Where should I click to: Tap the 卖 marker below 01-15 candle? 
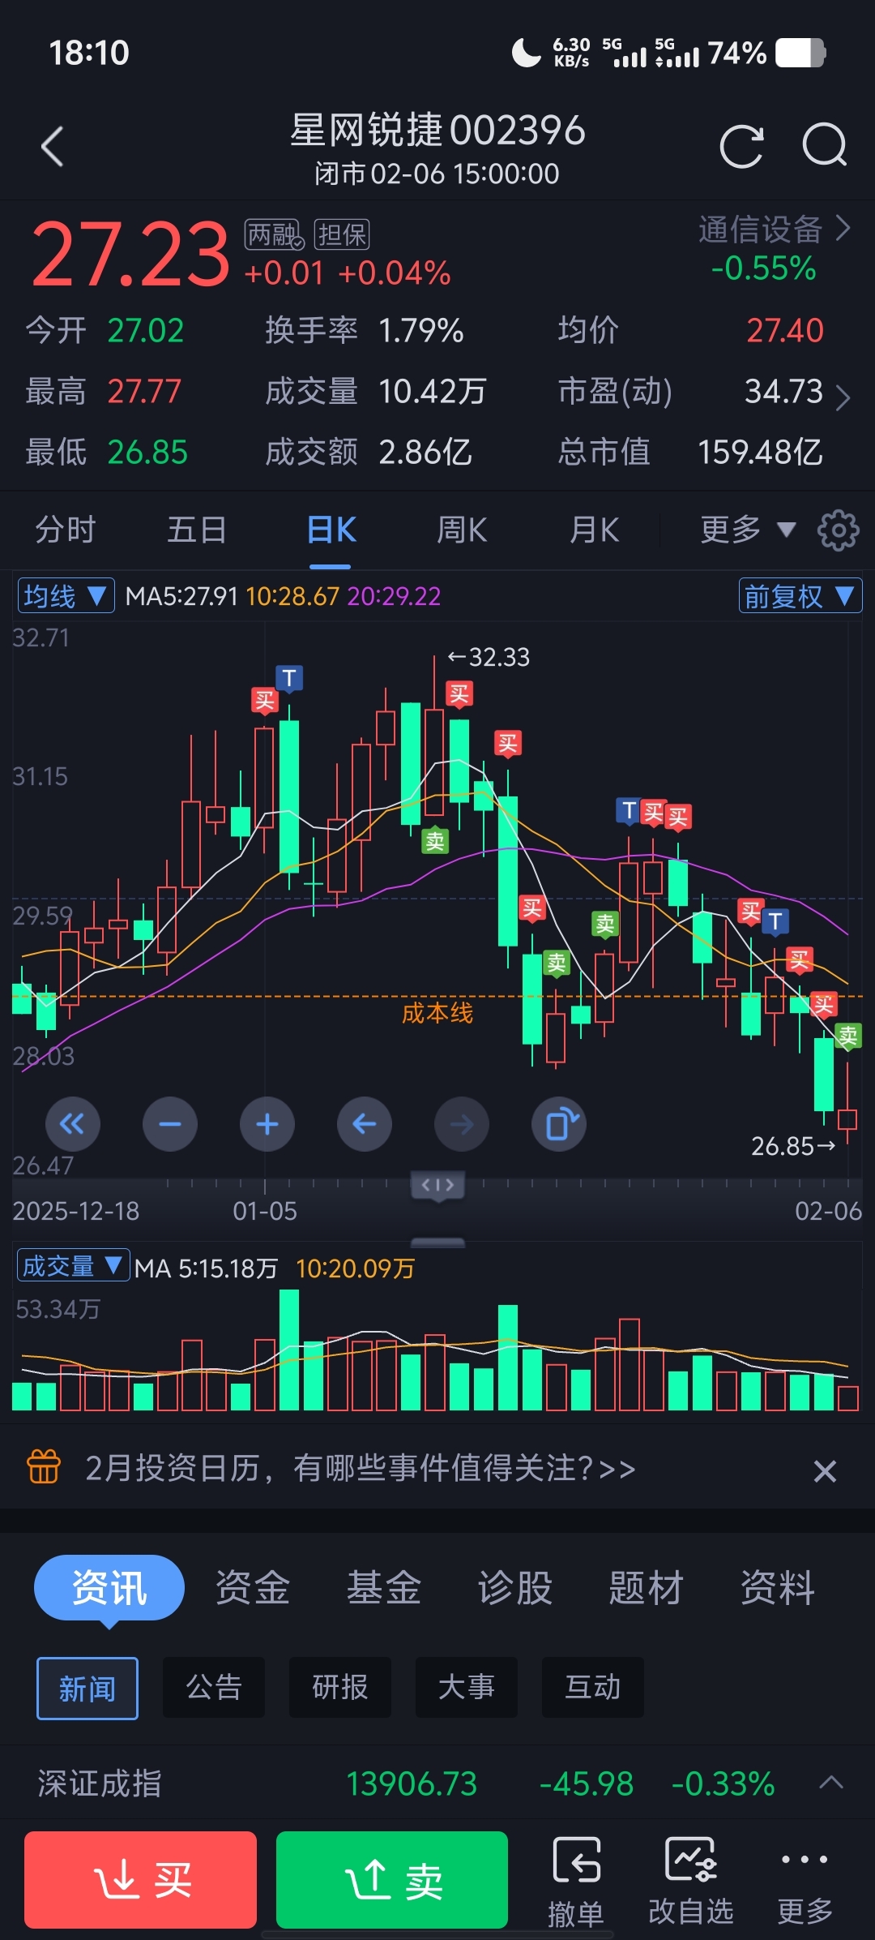[435, 841]
